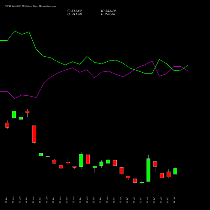The width and height of the screenshot is (210, 210).
Task: Click the low value L: 241.50
Action: (x=108, y=14)
